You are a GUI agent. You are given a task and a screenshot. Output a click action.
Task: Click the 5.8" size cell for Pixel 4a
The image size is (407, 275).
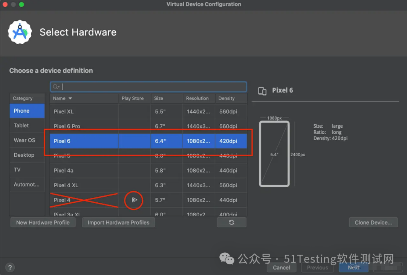tap(167, 170)
